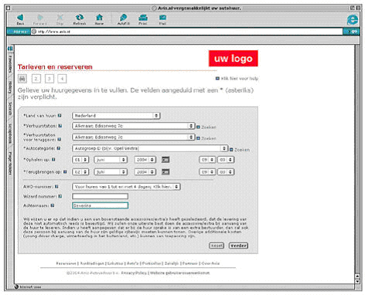Open pickup month dropdown showing juni
This screenshot has height=295, width=365.
(x=111, y=160)
